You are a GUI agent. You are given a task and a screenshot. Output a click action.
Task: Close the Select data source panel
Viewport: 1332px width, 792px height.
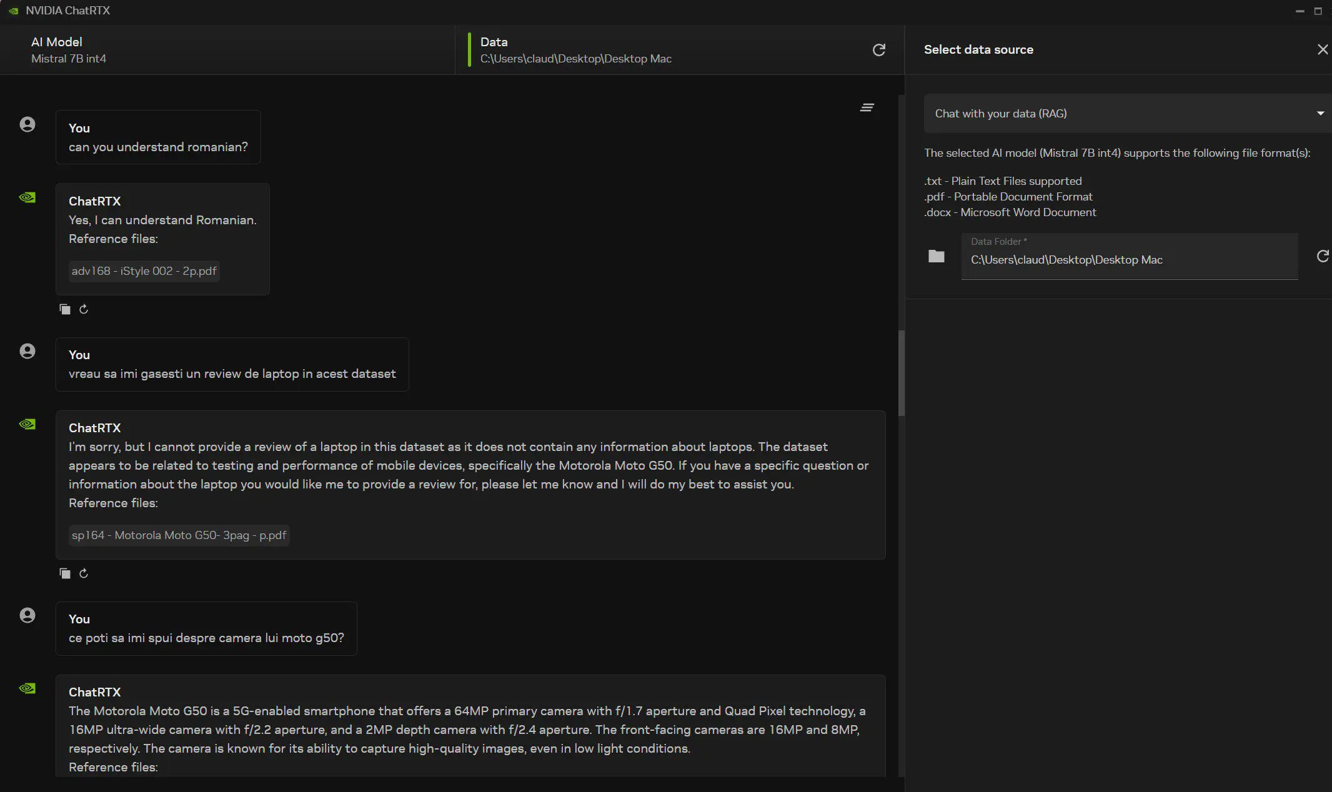(1322, 49)
